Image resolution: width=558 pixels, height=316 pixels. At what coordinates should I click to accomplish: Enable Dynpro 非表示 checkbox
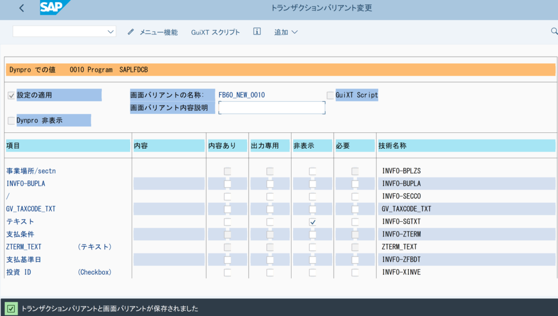click(x=11, y=120)
